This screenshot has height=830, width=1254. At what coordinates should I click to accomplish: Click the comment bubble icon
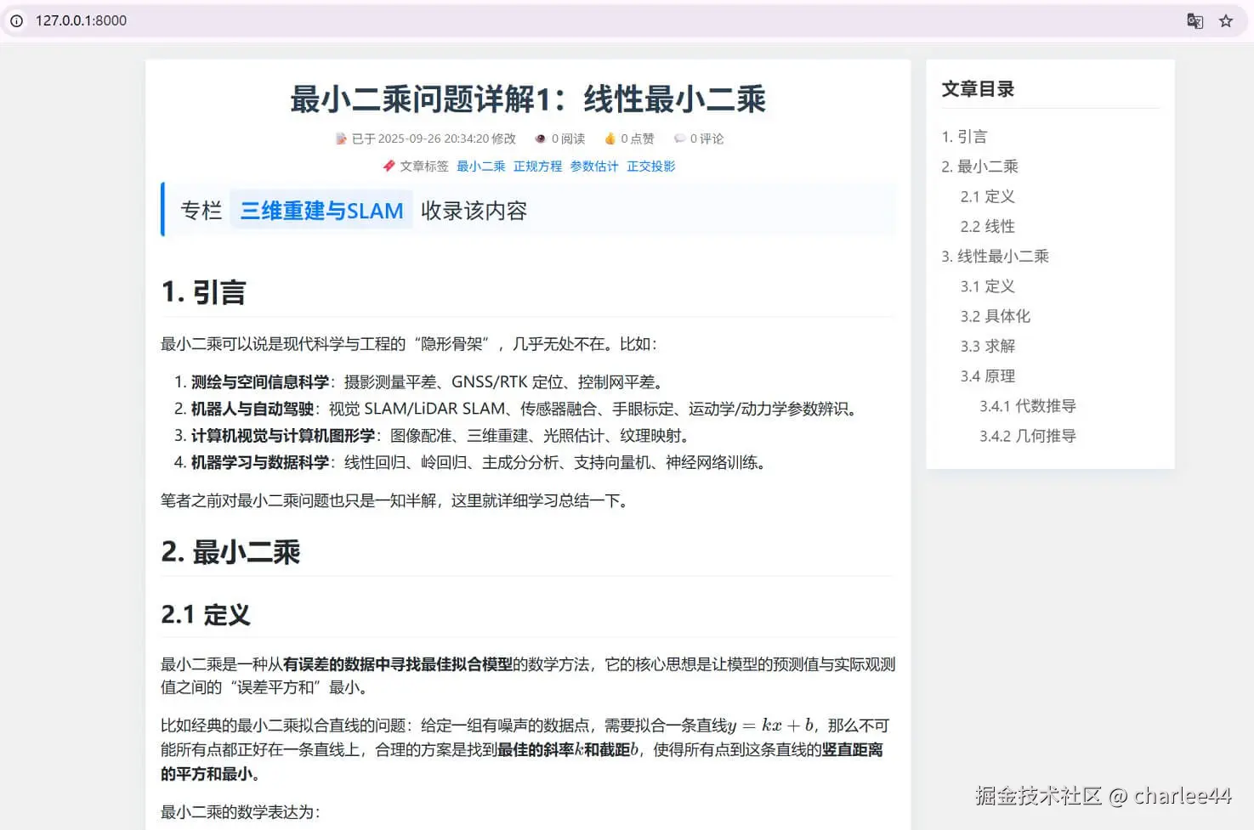tap(679, 138)
